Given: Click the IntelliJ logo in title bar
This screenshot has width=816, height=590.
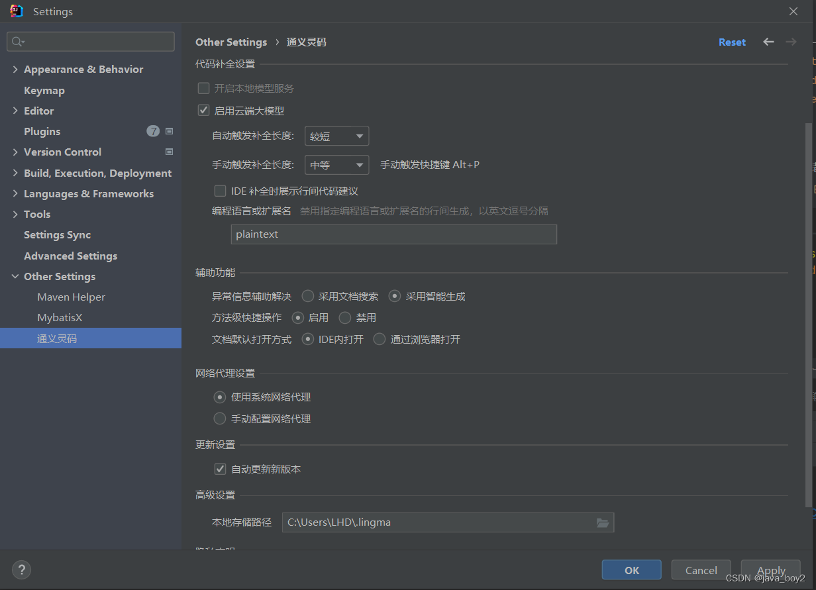Looking at the screenshot, I should point(17,11).
